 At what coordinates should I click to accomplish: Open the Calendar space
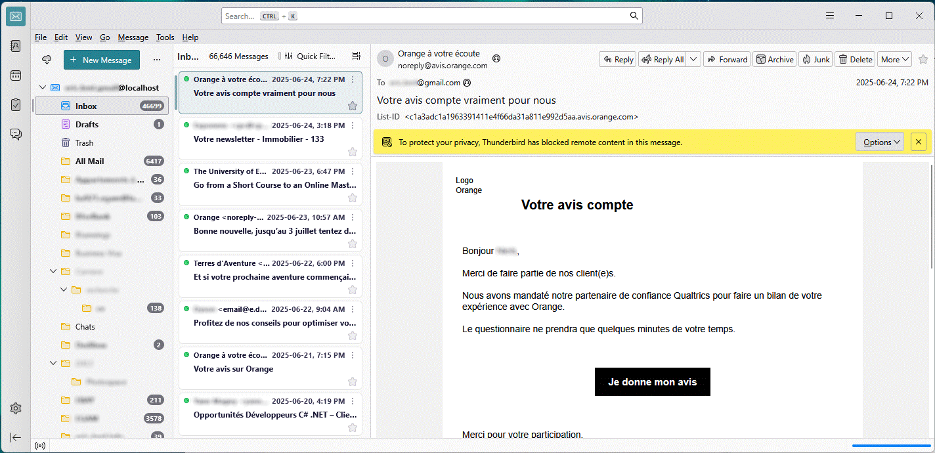pyautogui.click(x=16, y=75)
